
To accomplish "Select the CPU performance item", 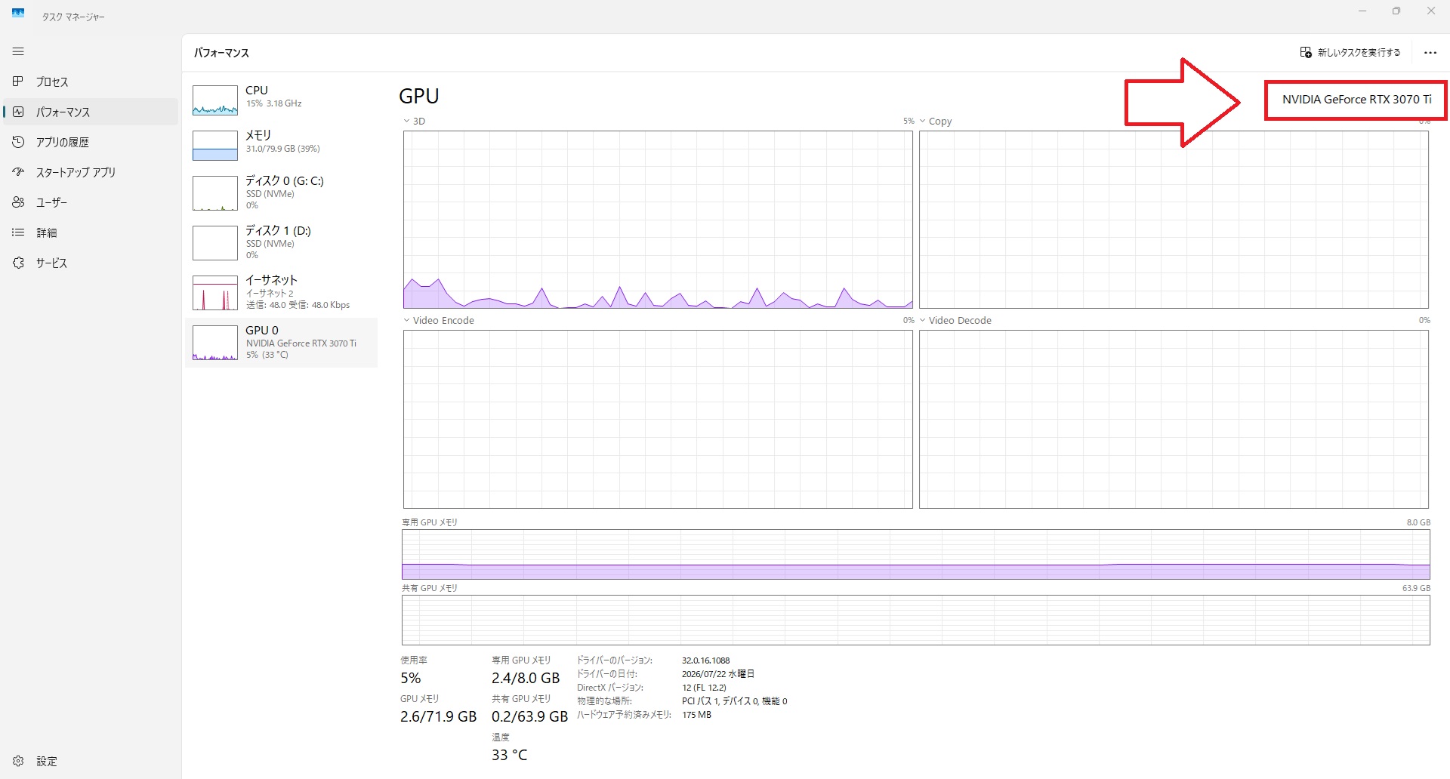I will (x=281, y=100).
